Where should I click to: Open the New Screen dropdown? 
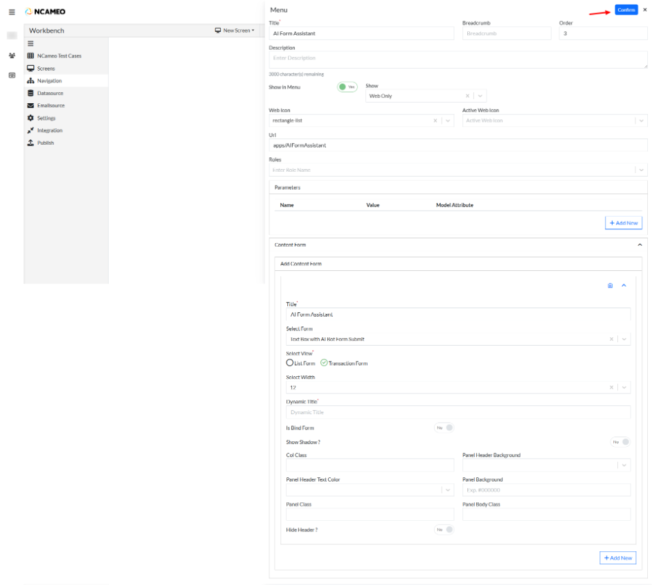235,30
